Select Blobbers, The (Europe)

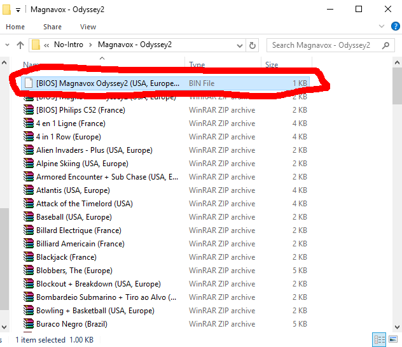[x=165, y=270]
